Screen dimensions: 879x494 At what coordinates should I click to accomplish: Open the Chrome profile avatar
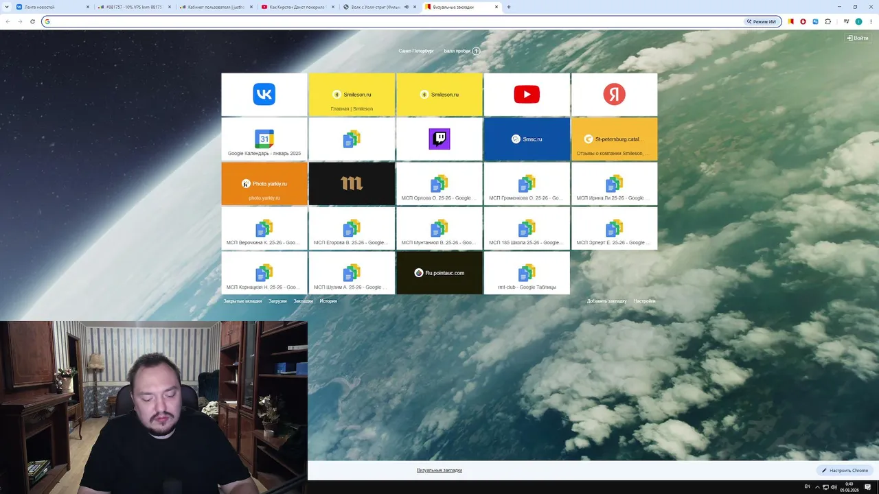pos(858,21)
